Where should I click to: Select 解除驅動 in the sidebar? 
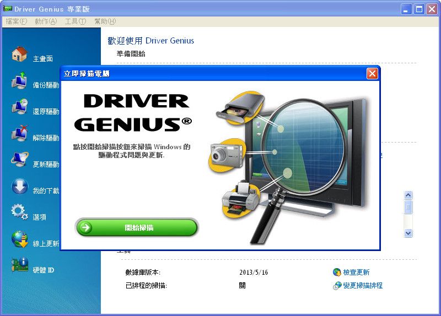pyautogui.click(x=46, y=138)
